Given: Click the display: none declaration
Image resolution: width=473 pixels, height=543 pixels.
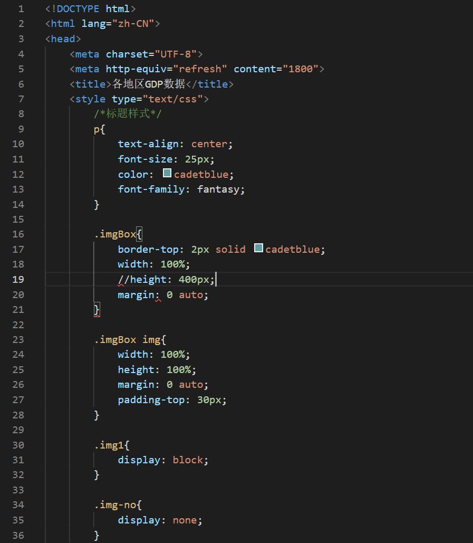Looking at the screenshot, I should tap(160, 520).
